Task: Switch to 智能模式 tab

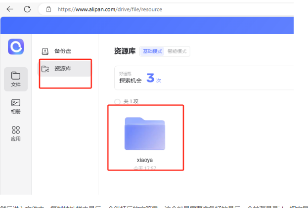Action: coord(178,51)
